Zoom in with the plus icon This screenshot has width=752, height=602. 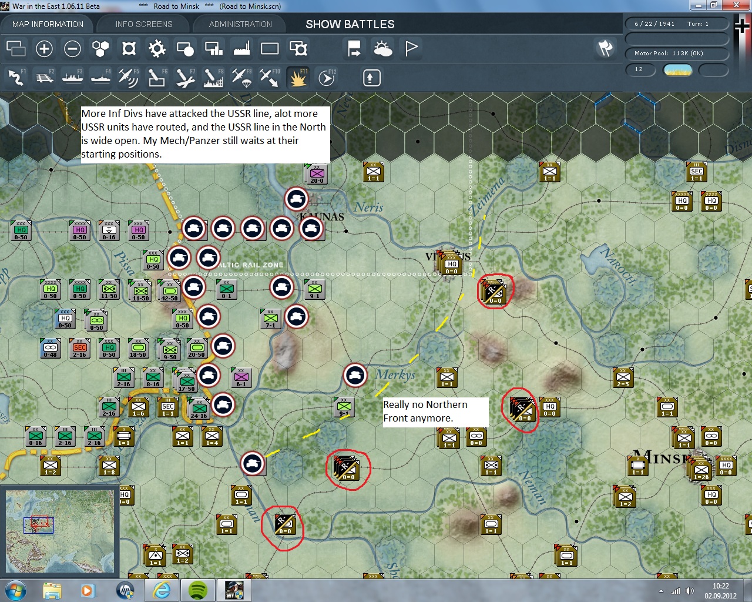click(44, 48)
